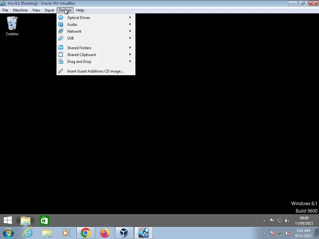Viewport: 319px width, 239px height.
Task: Open the Optical Drives submenu
Action: coord(96,17)
